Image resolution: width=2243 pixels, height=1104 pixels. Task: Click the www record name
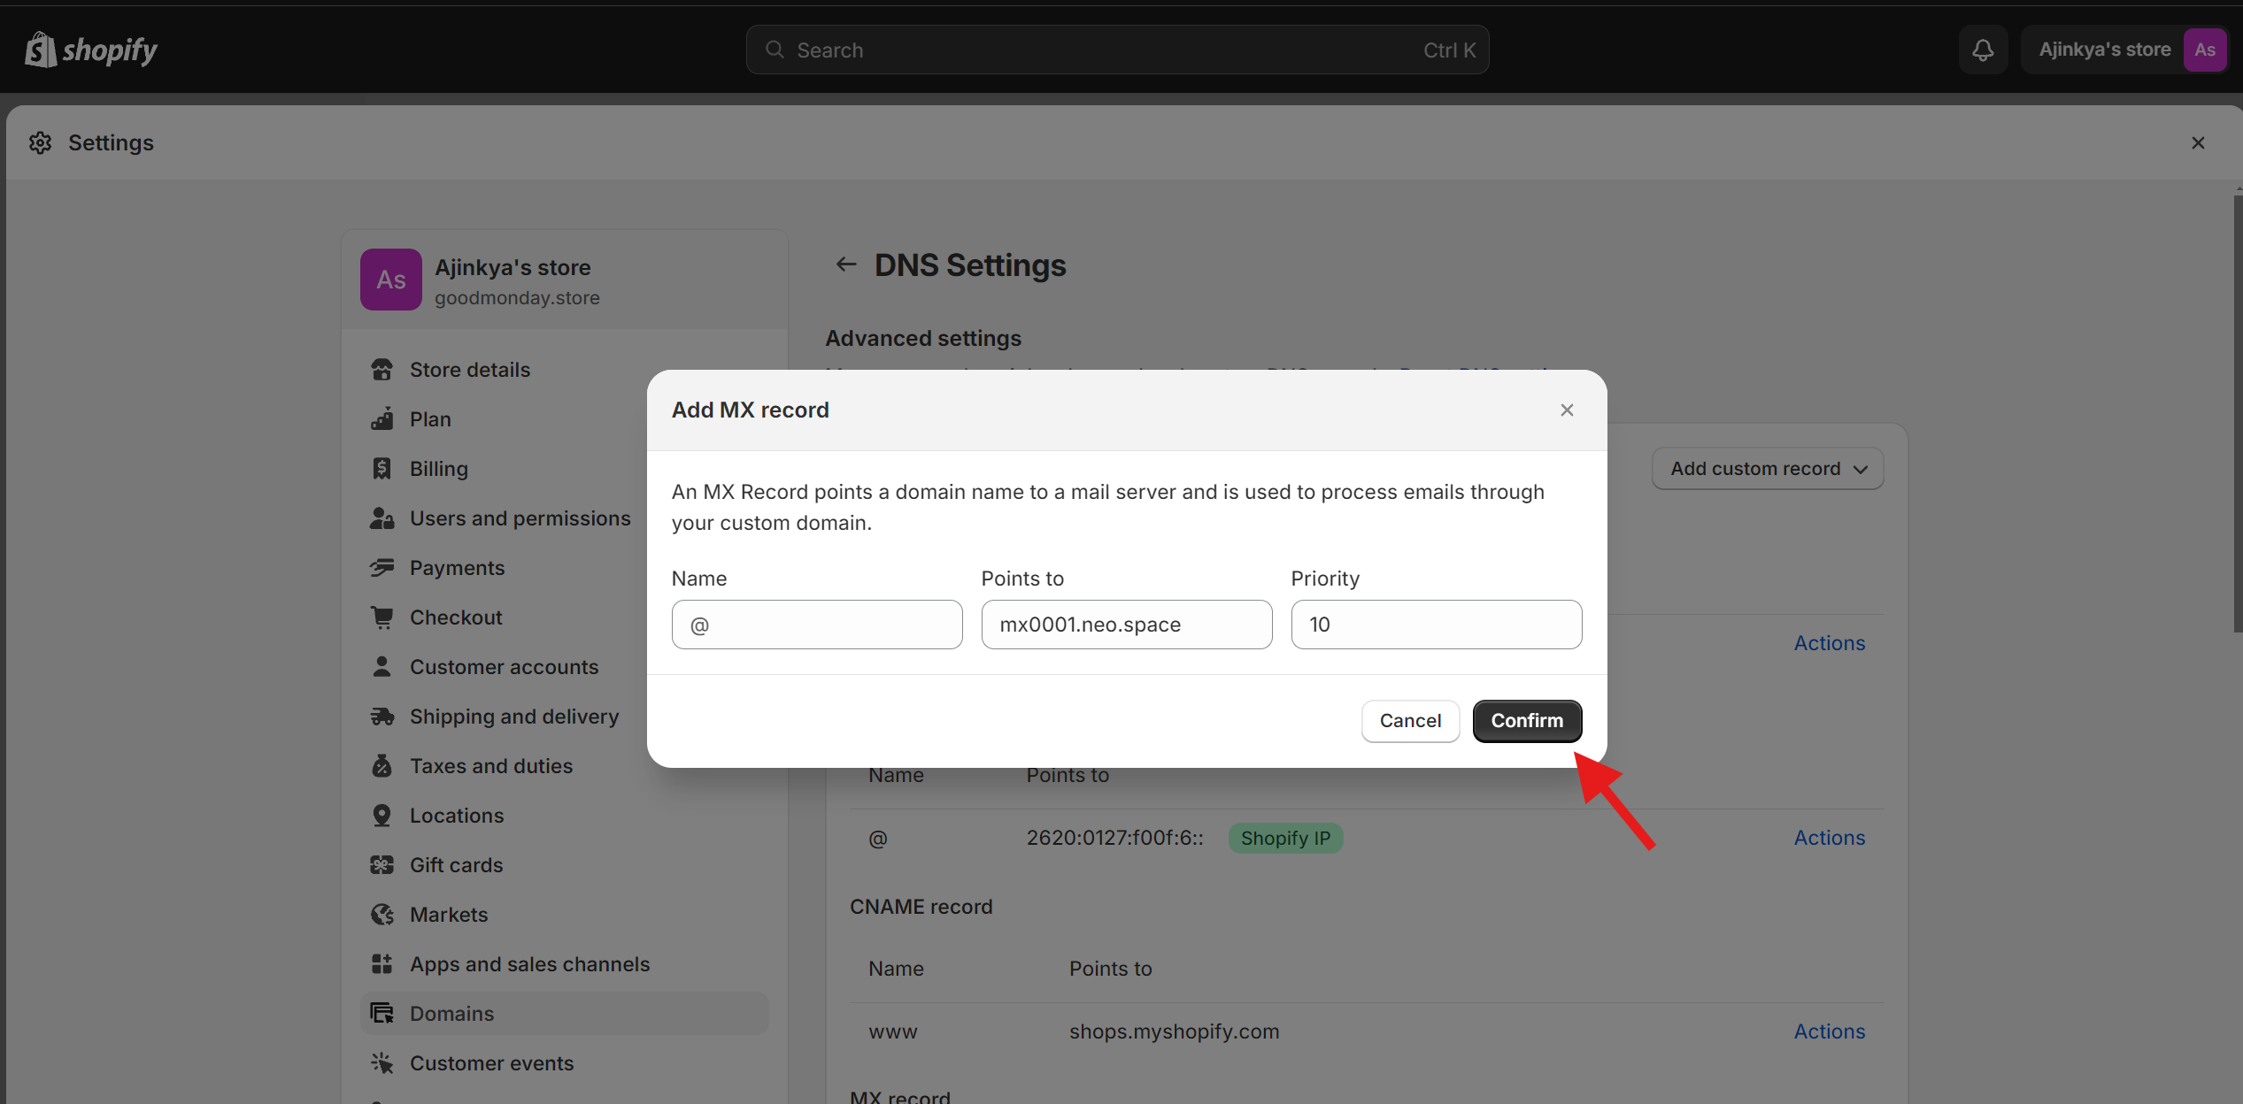tap(893, 1031)
